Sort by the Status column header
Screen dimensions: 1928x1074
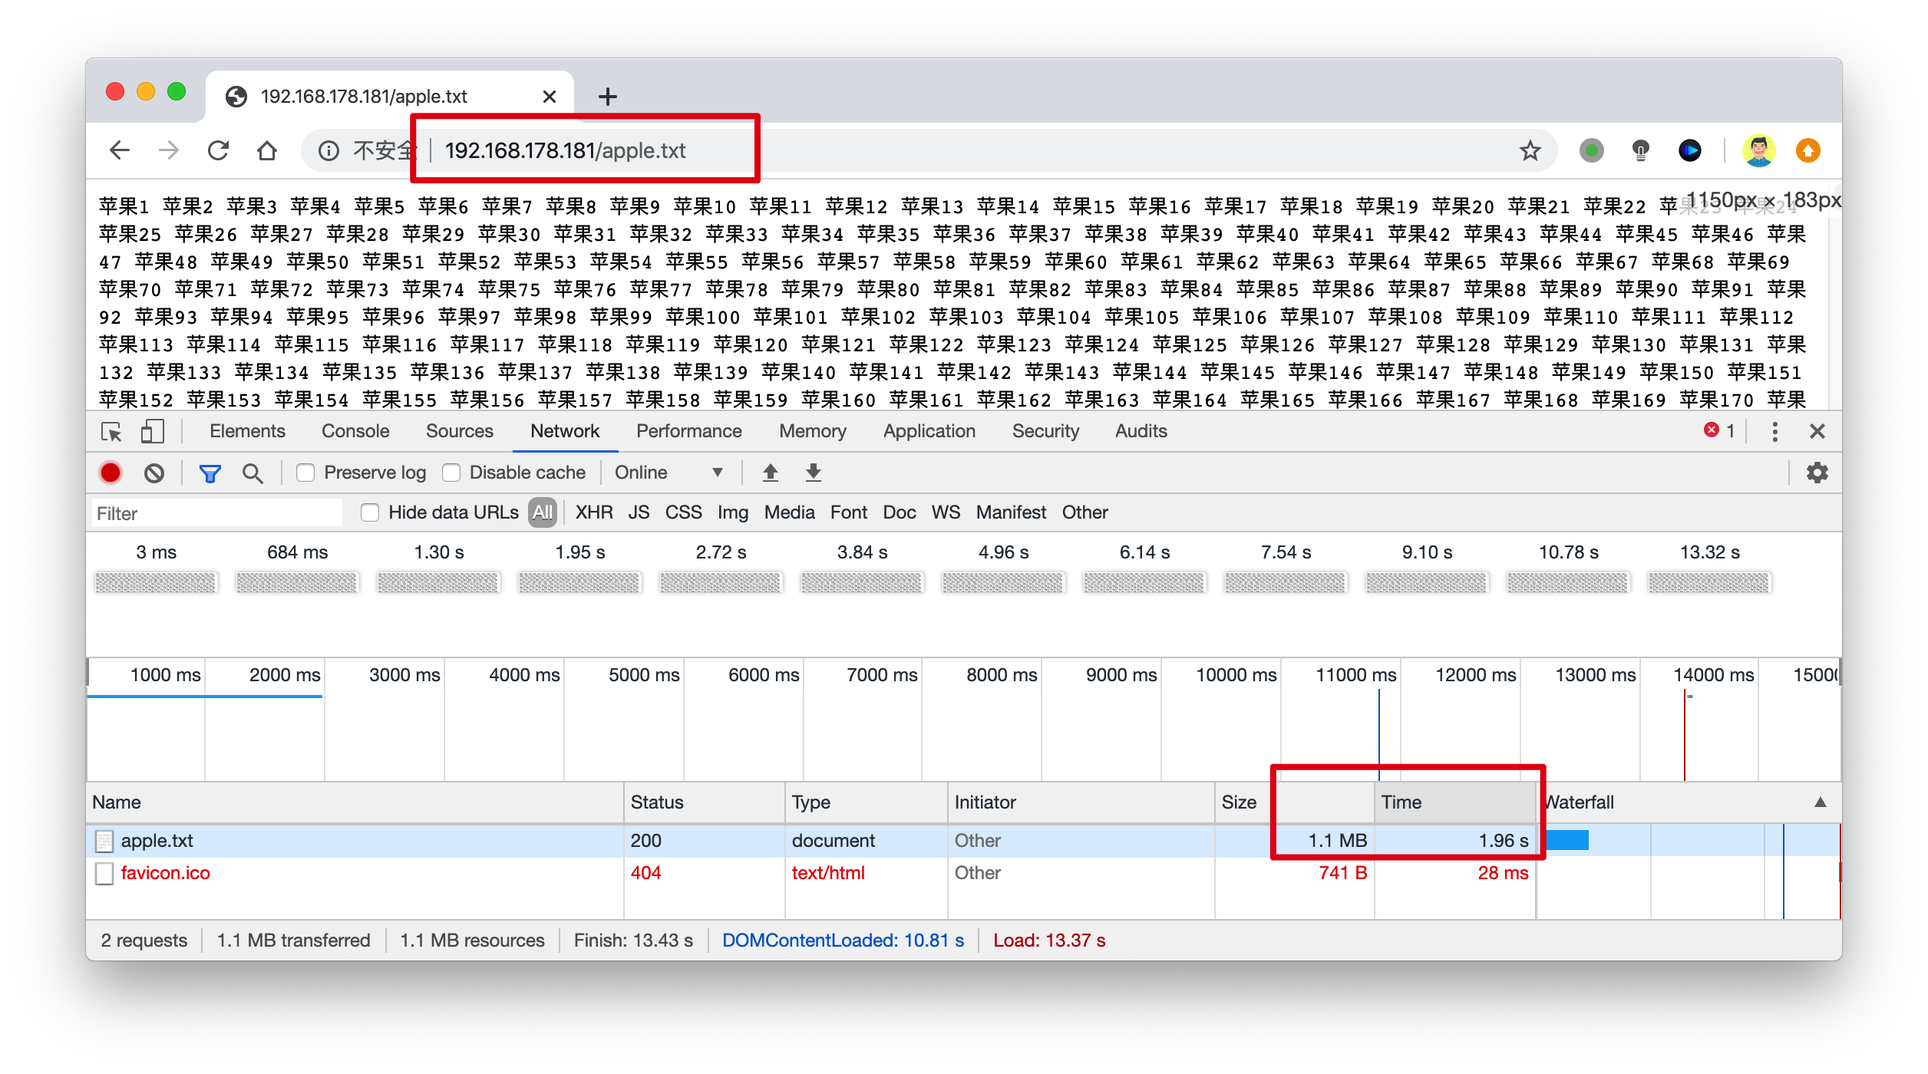point(704,802)
